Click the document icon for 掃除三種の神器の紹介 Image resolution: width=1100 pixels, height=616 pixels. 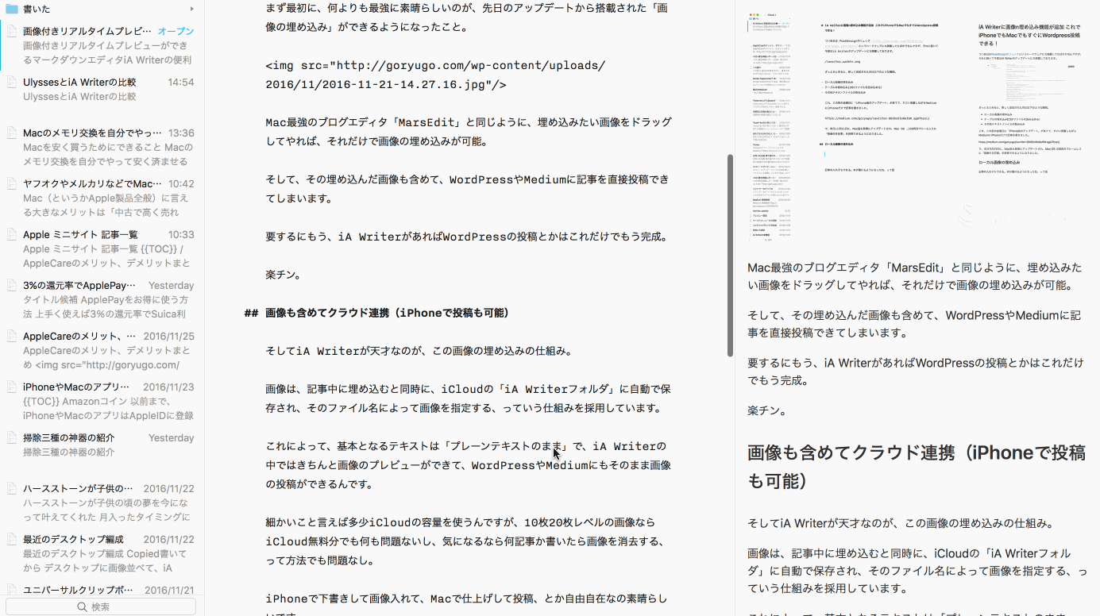pos(11,437)
